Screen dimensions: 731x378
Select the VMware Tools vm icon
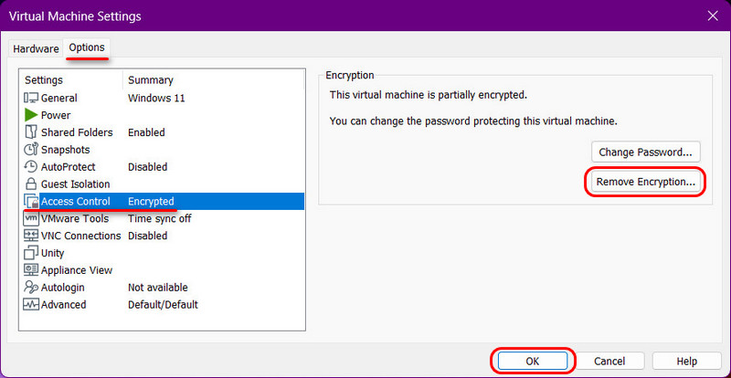click(31, 218)
